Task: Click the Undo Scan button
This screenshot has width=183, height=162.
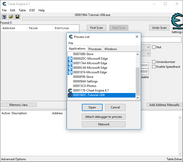Action: click(x=159, y=28)
